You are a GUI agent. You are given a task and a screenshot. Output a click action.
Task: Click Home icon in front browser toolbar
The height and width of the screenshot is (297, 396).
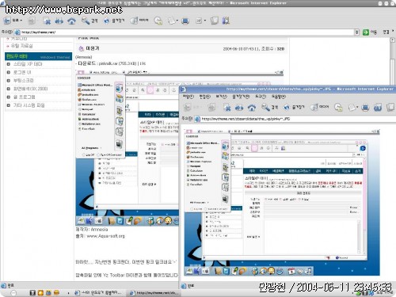pos(252,108)
